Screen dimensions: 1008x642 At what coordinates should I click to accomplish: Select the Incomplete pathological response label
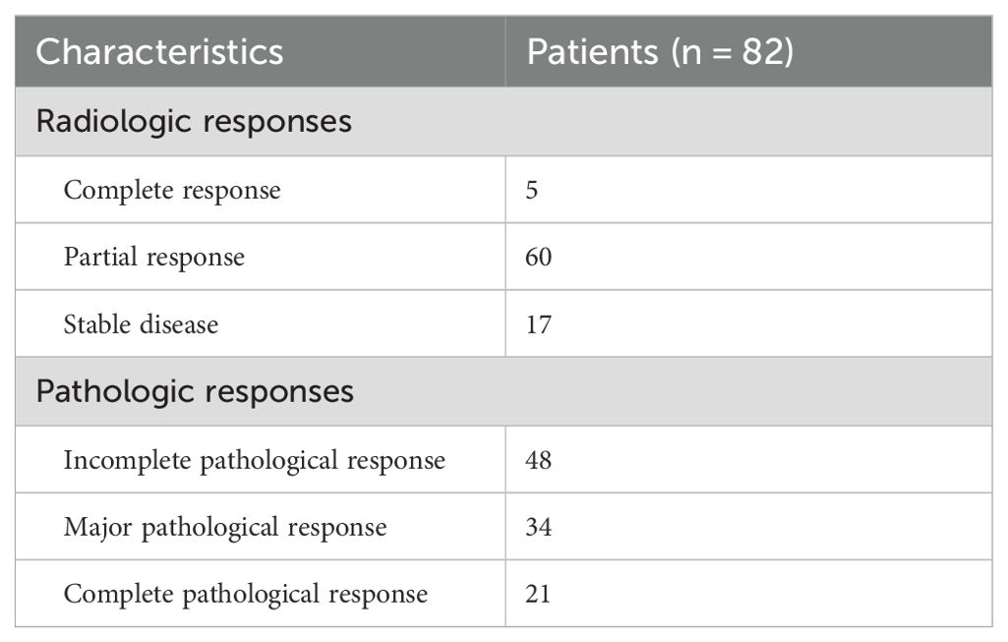click(x=255, y=460)
